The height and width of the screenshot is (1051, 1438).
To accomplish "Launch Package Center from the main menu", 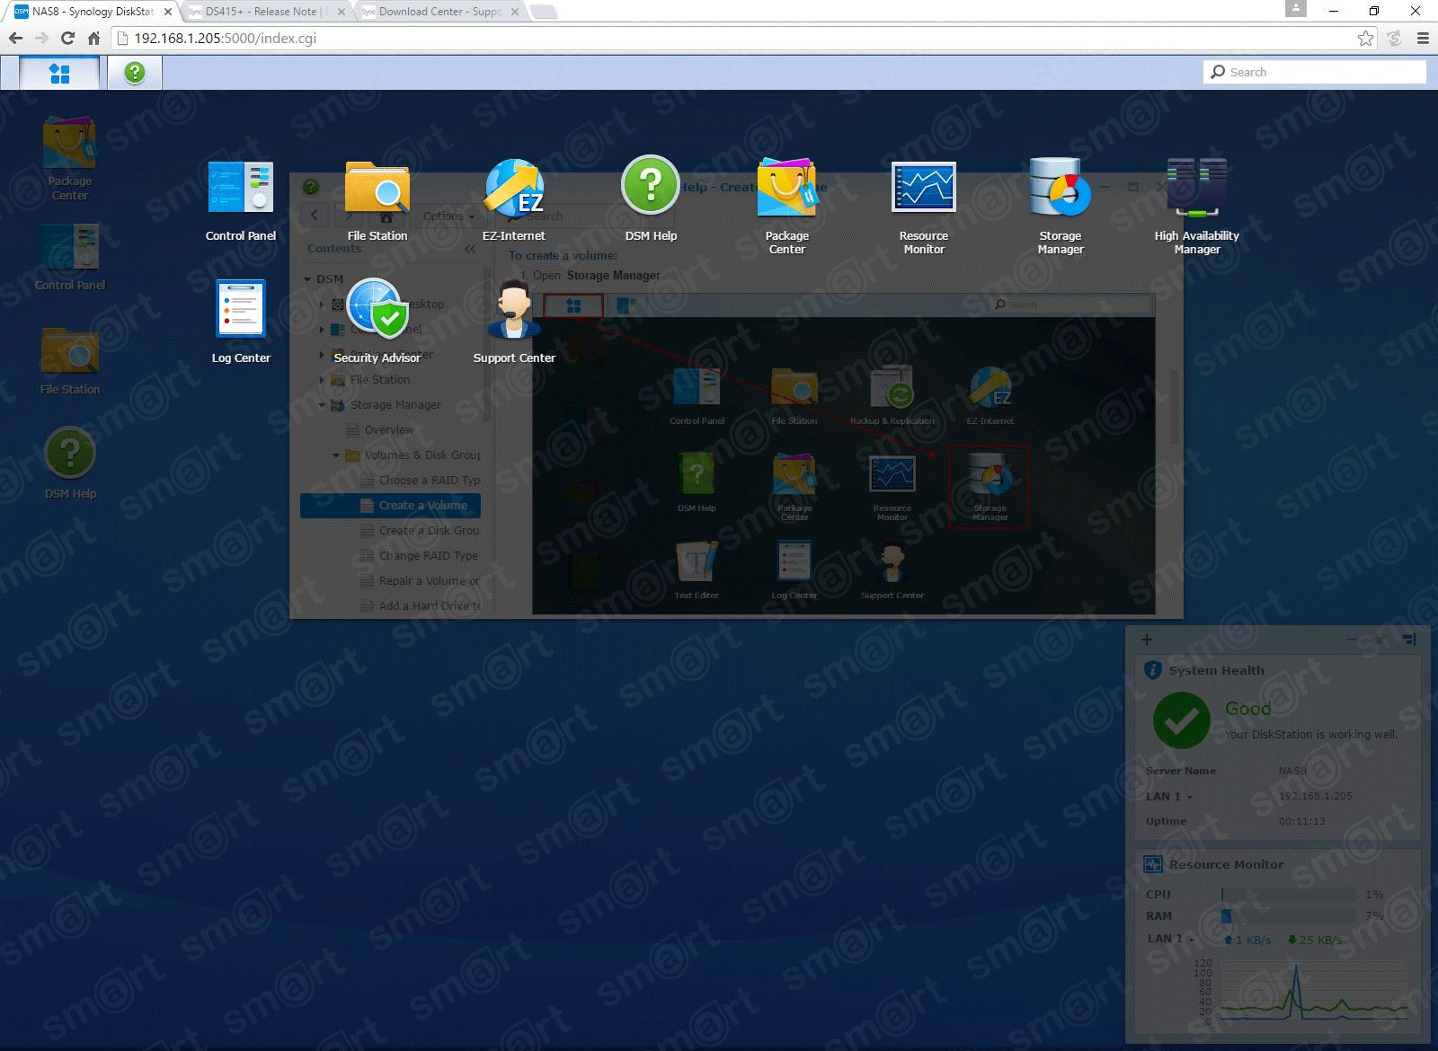I will [x=787, y=207].
